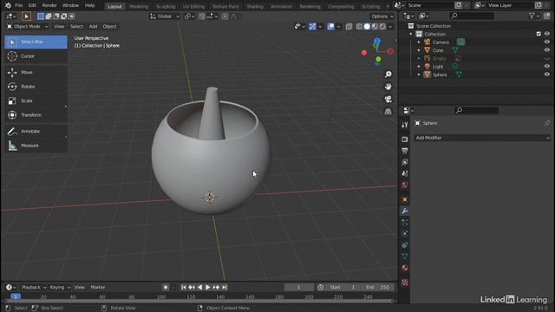Switch to solid viewport shading
Image resolution: width=555 pixels, height=312 pixels.
click(x=367, y=27)
